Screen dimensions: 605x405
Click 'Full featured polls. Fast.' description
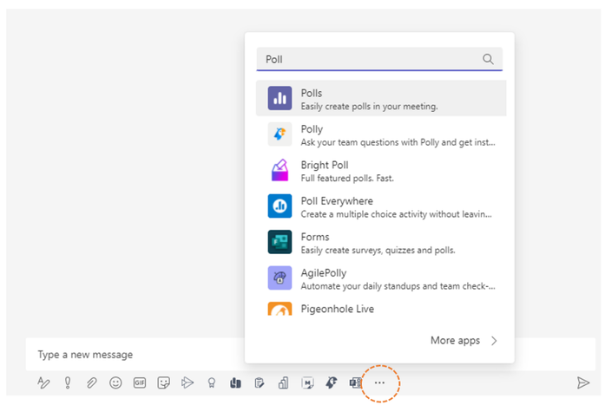click(347, 179)
